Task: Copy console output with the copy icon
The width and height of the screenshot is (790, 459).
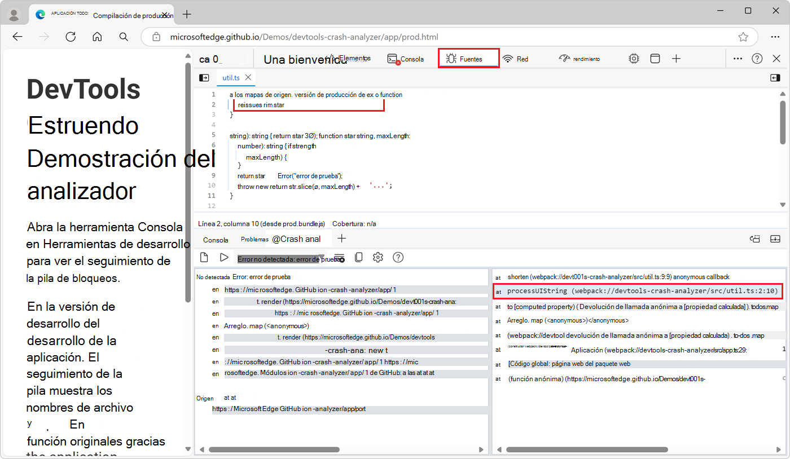Action: pyautogui.click(x=359, y=257)
